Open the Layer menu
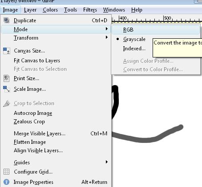Image resolution: width=202 pixels, height=187 pixels. tap(30, 10)
